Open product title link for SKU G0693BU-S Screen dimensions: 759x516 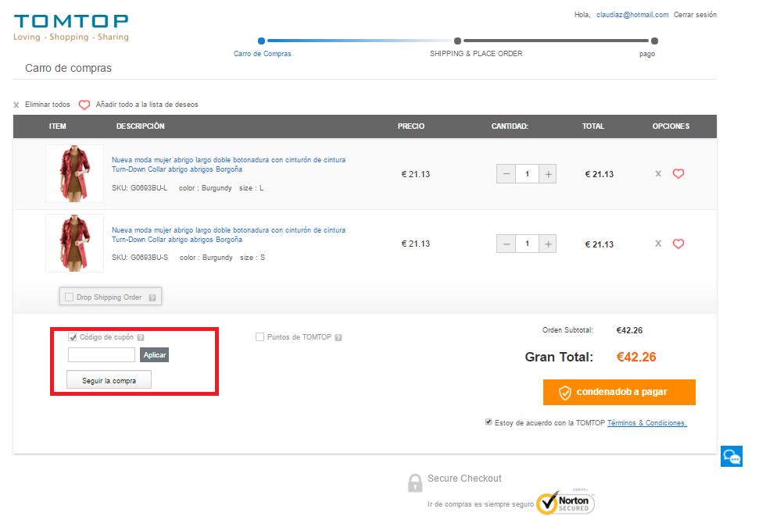point(228,234)
